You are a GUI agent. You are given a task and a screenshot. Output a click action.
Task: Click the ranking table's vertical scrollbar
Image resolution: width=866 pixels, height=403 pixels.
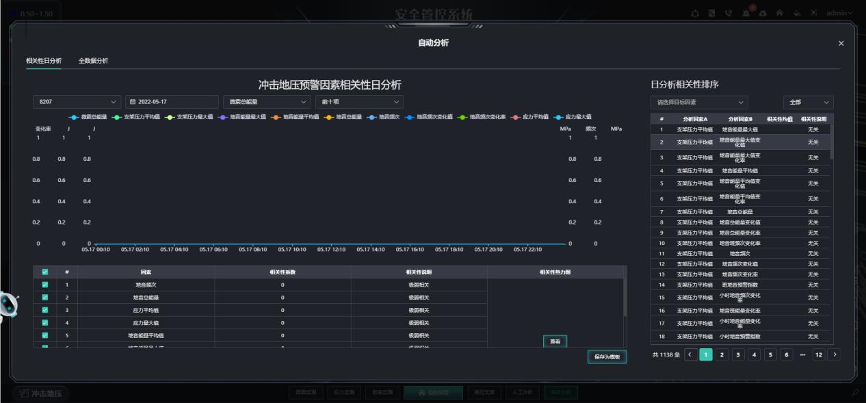(832, 141)
